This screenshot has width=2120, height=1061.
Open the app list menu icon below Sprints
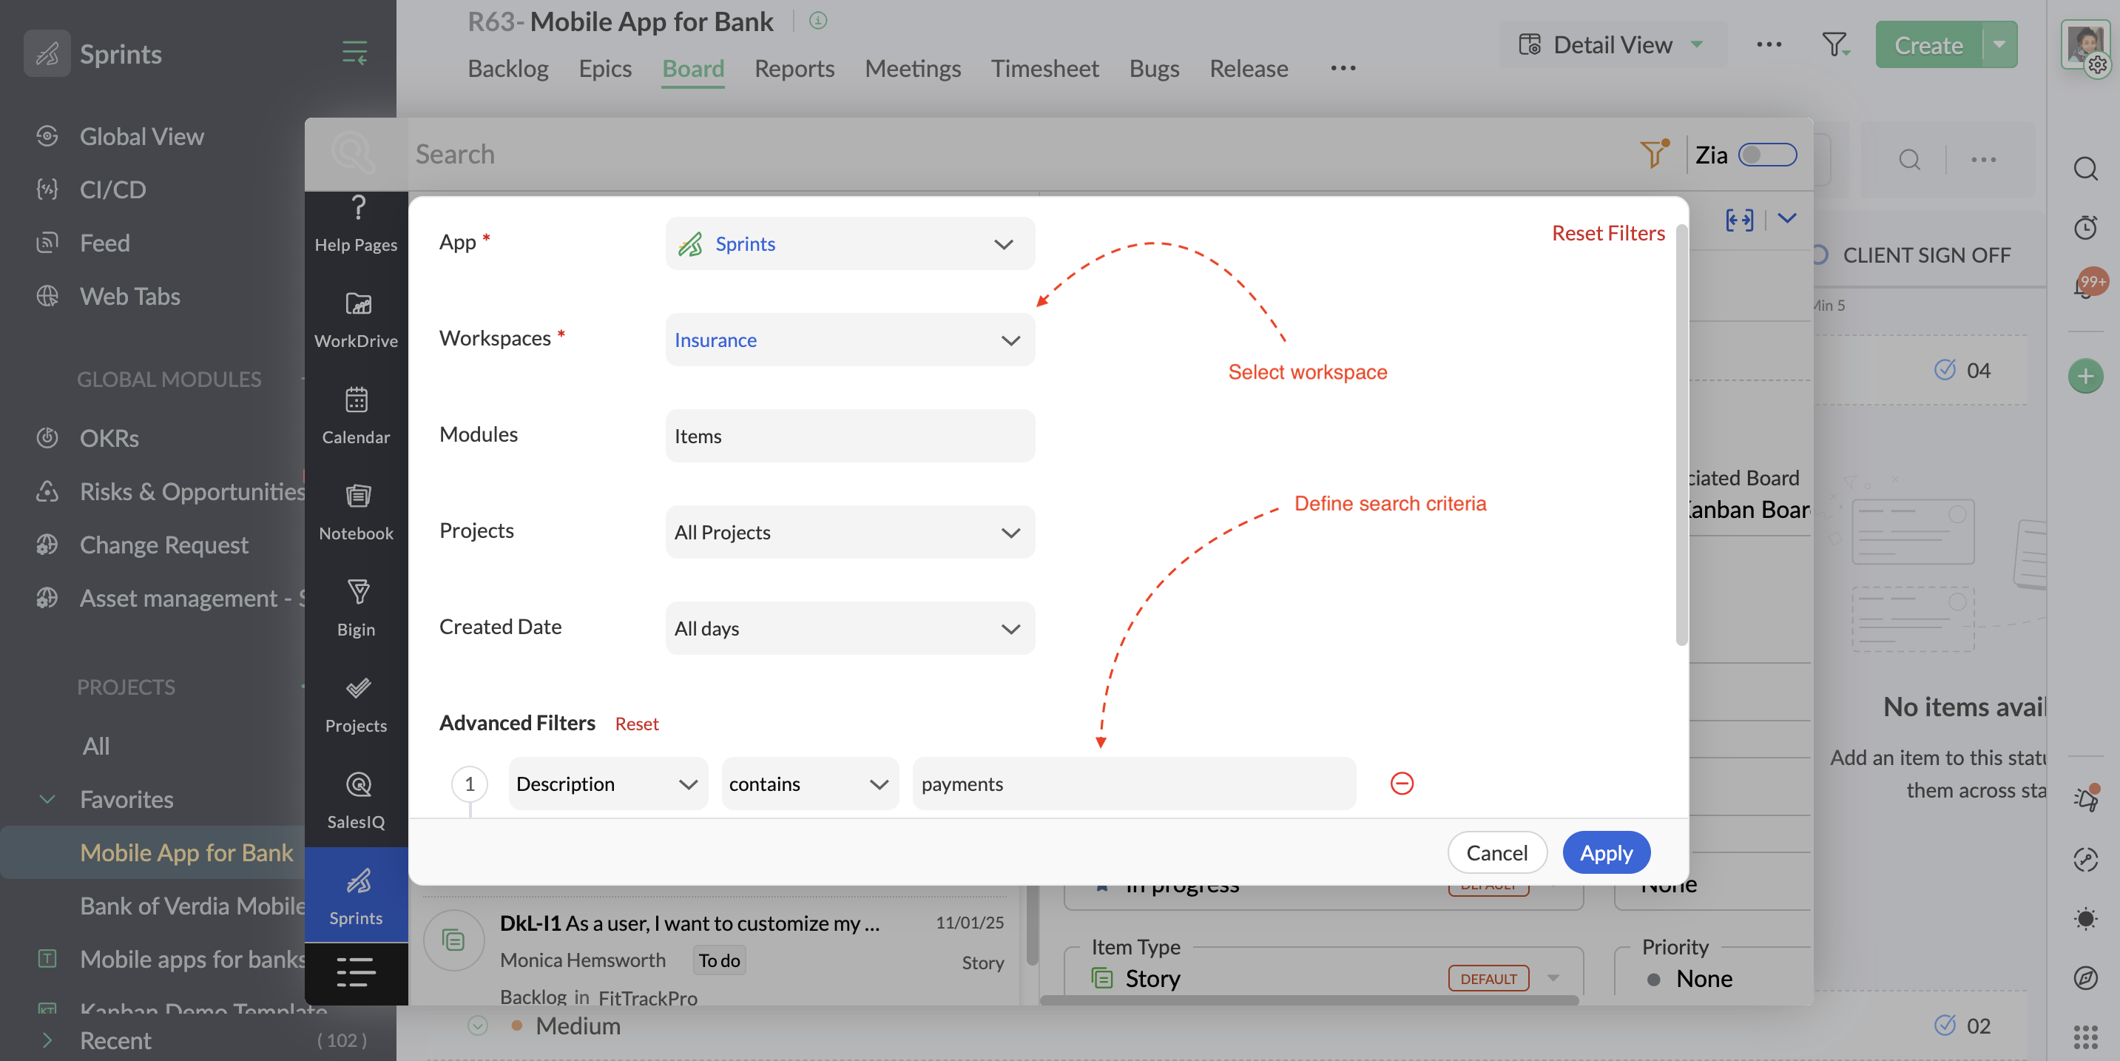point(356,972)
